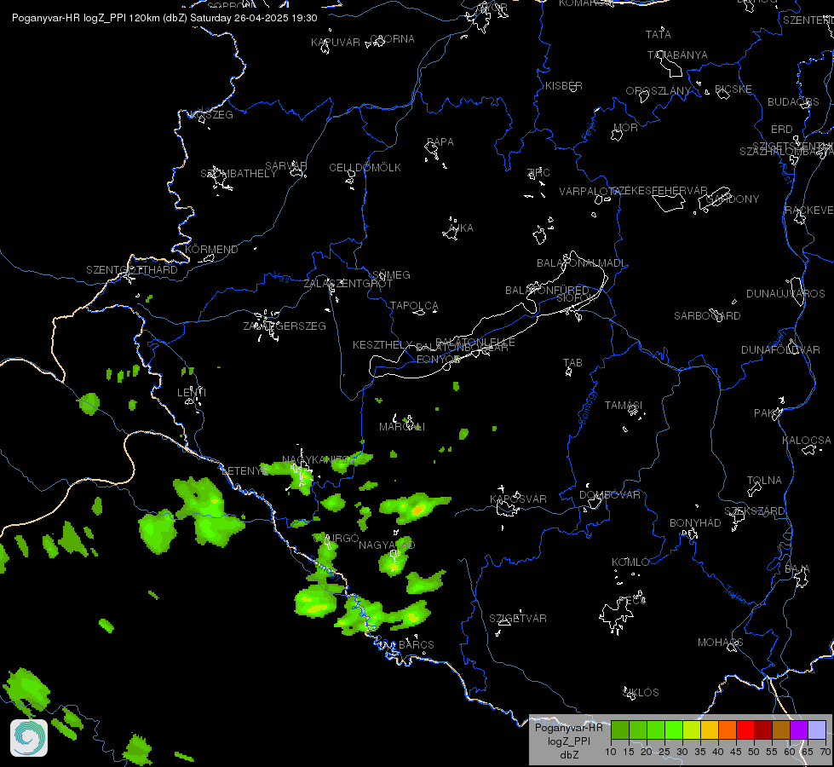The height and width of the screenshot is (767, 834).
Task: Click the MÓR city label
Action: [x=625, y=127]
